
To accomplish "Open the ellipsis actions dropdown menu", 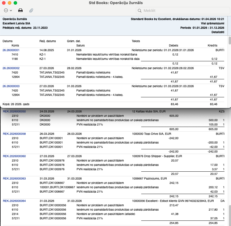I will tap(8, 10).
